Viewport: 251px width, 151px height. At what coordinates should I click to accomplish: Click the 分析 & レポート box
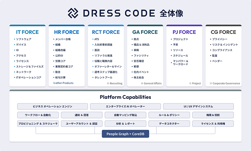pos(125,124)
